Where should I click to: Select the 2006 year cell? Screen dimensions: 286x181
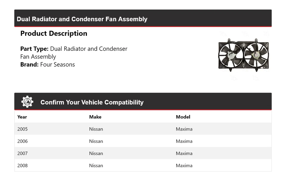coord(22,141)
